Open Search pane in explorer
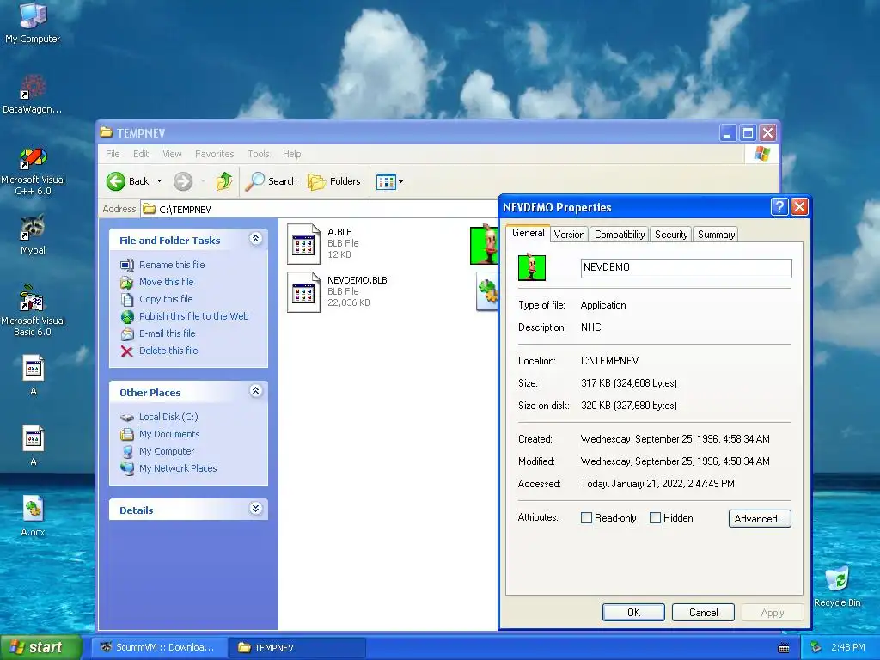This screenshot has width=880, height=660. point(272,181)
